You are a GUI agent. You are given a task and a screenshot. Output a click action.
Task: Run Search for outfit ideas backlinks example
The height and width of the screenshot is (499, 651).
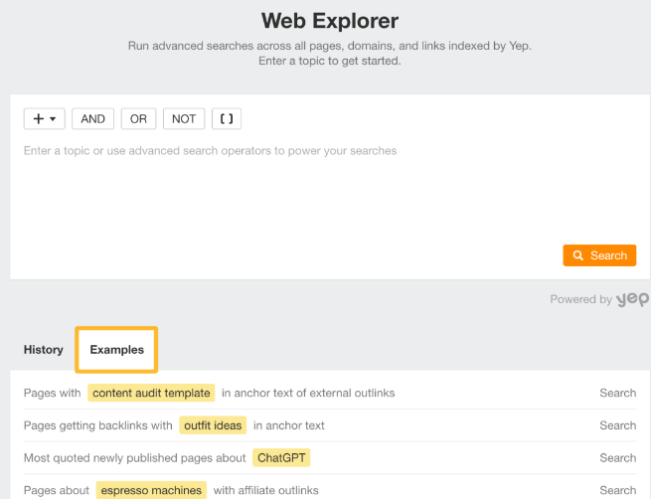[617, 425]
